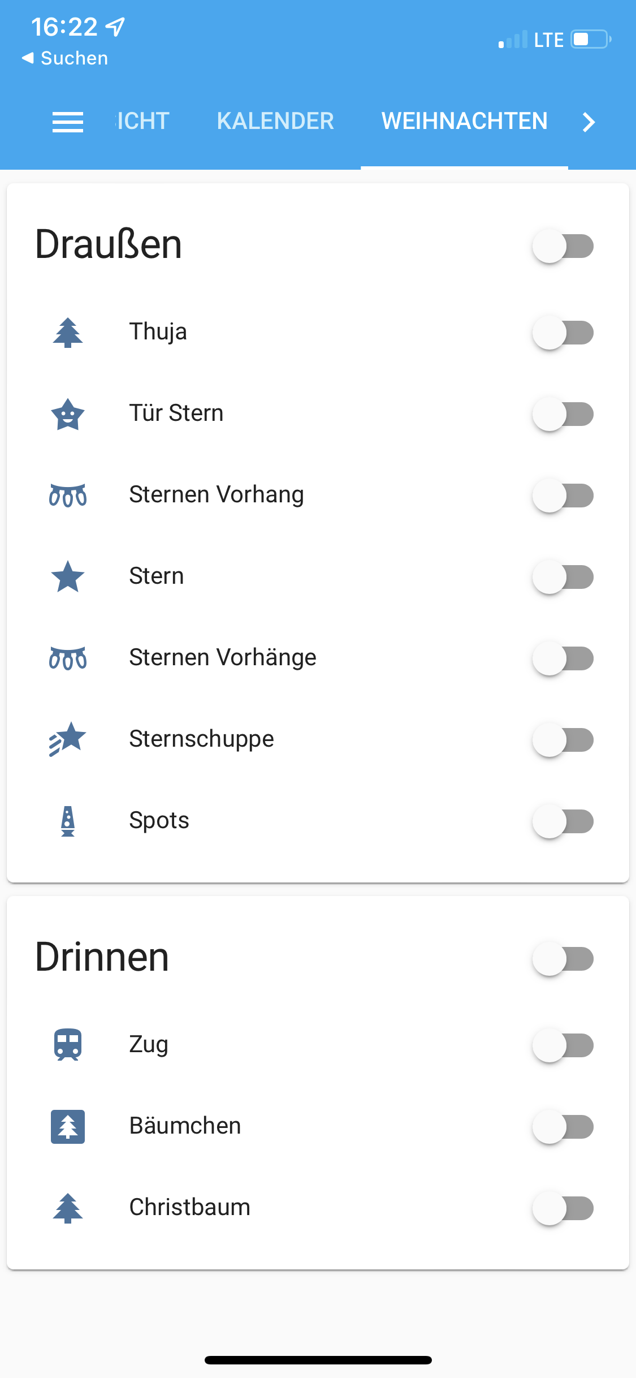Click the Thuja pine tree icon
The height and width of the screenshot is (1378, 636).
[x=68, y=332]
